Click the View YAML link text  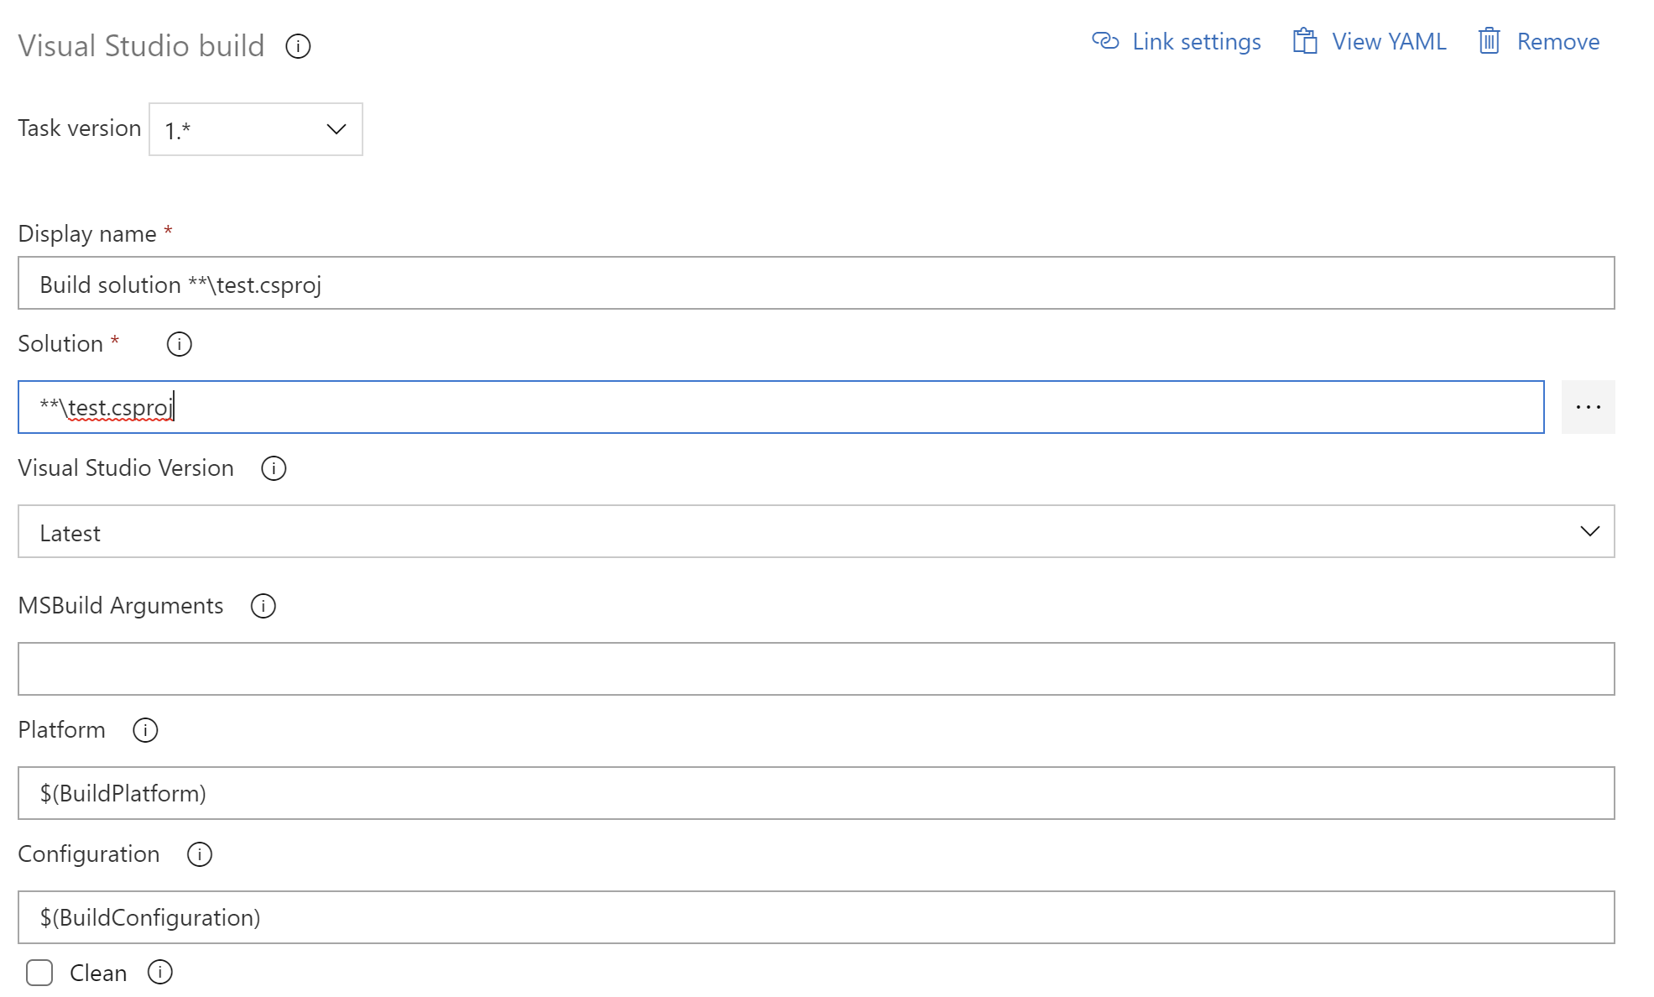click(x=1389, y=42)
